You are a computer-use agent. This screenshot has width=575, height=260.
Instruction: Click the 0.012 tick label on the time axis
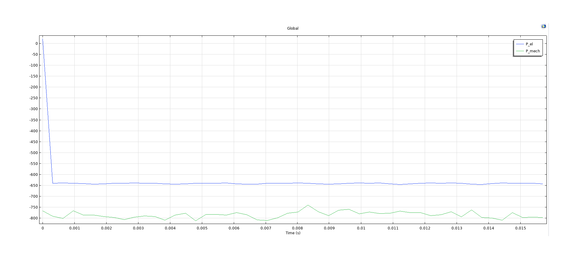[x=425, y=228]
